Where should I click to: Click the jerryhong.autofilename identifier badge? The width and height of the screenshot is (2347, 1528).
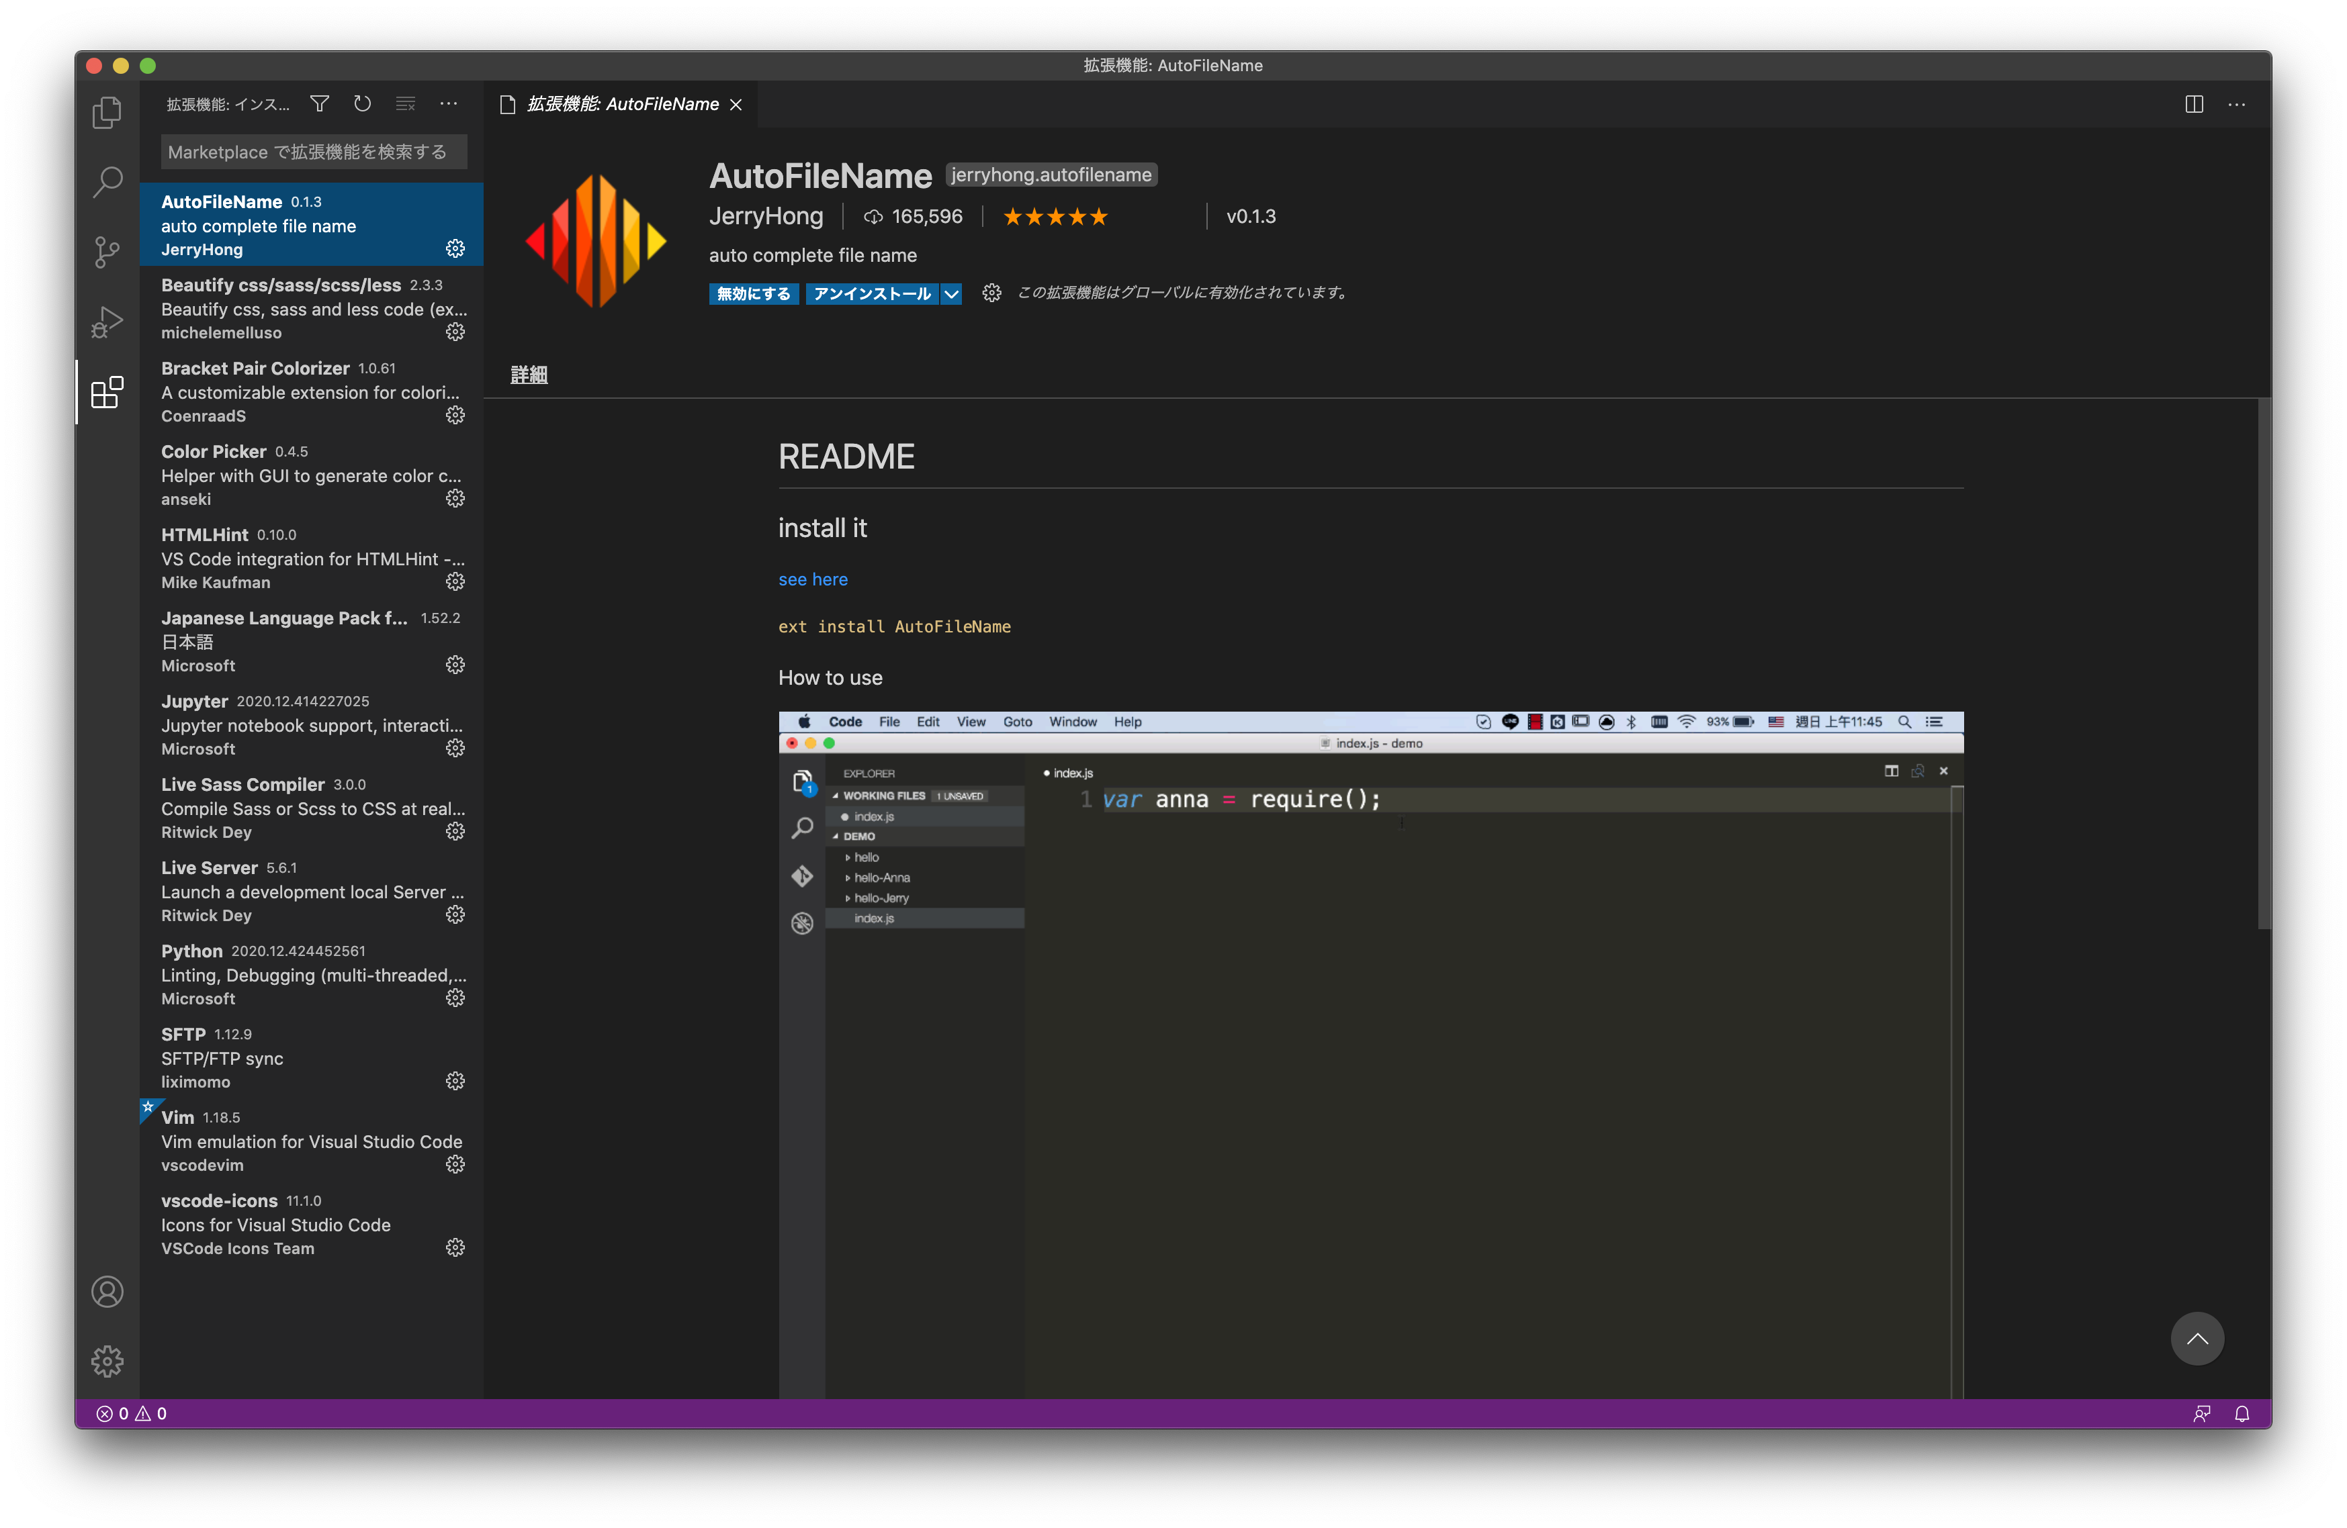(1051, 175)
